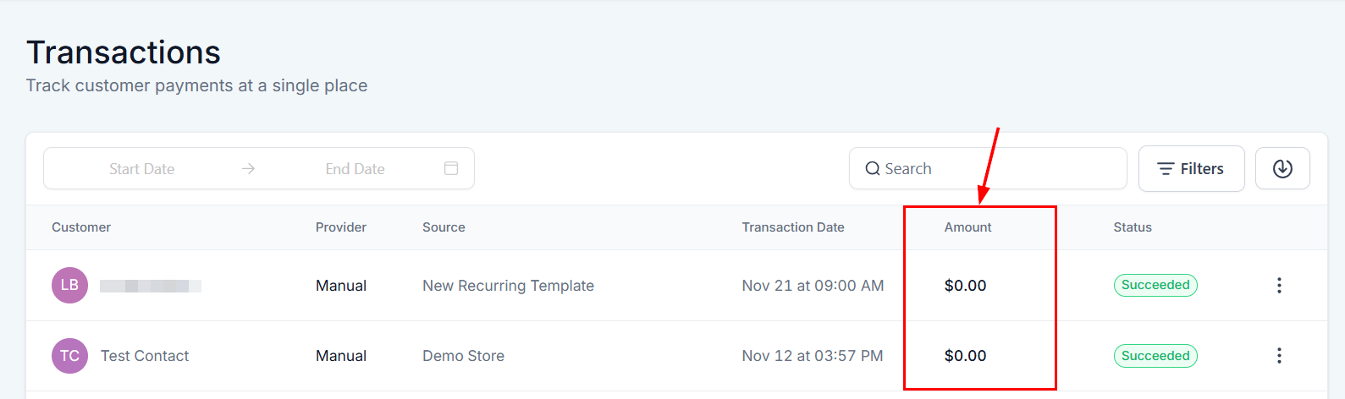
Task: Click the New Recurring Template source
Action: pos(508,286)
